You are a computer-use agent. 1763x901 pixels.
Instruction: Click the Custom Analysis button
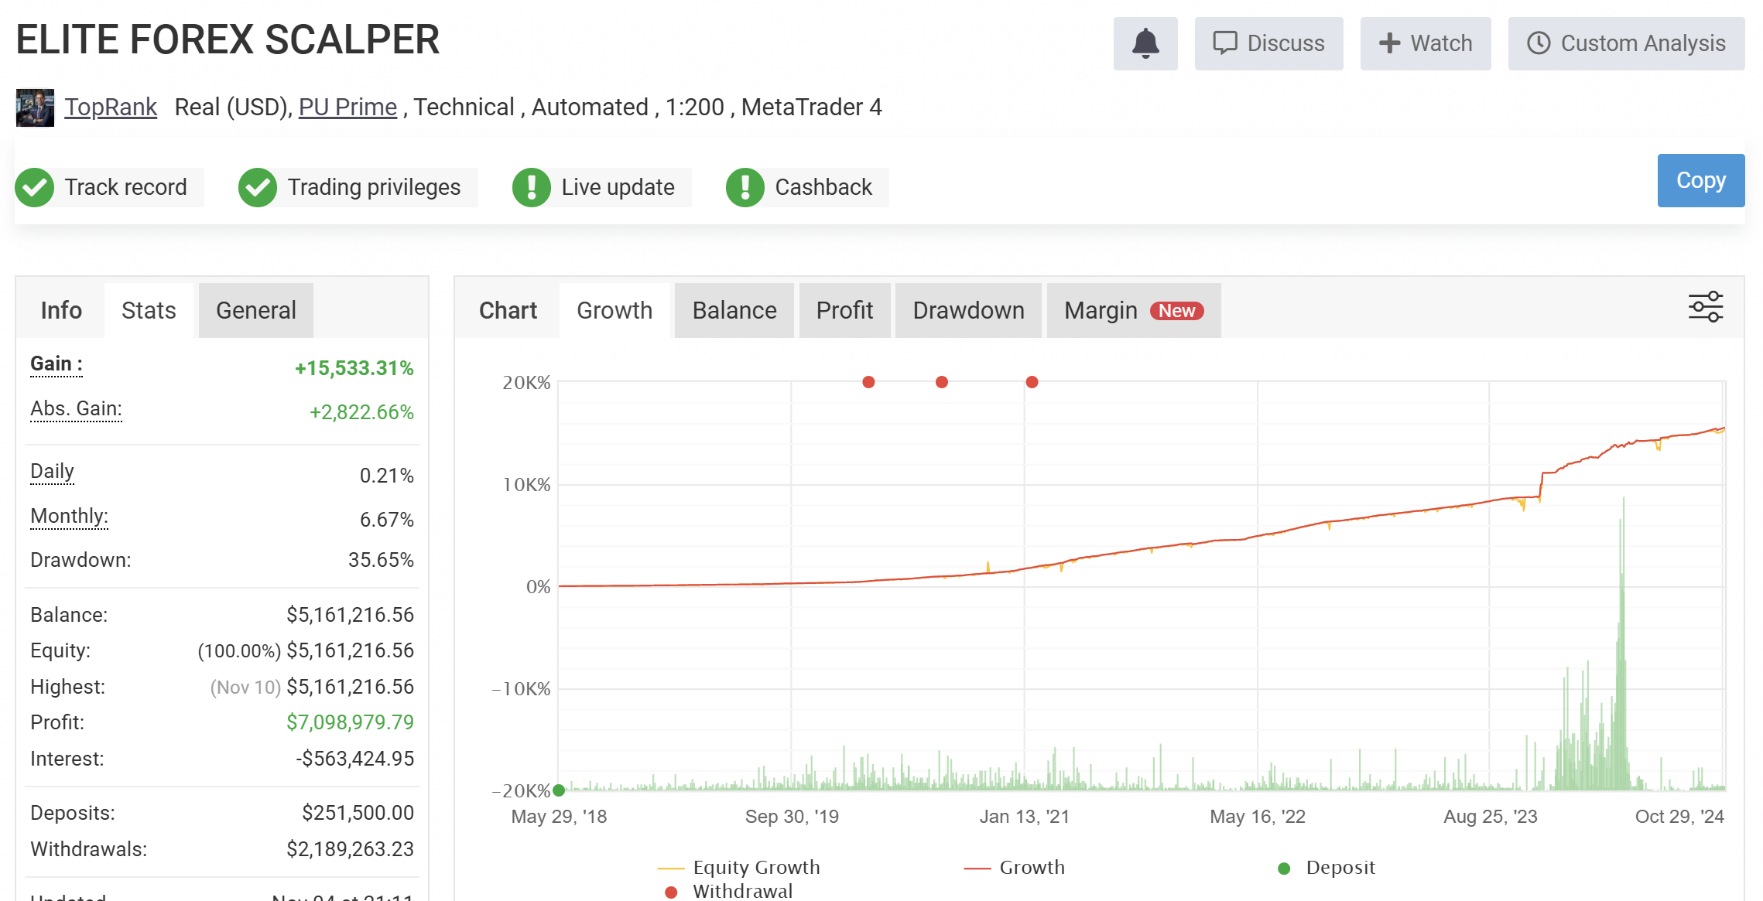[x=1626, y=43]
